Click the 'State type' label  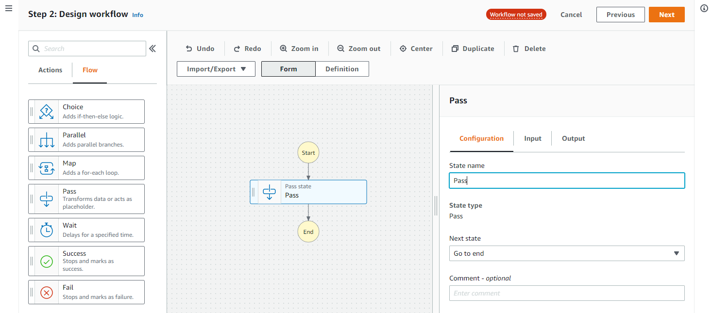(x=466, y=205)
